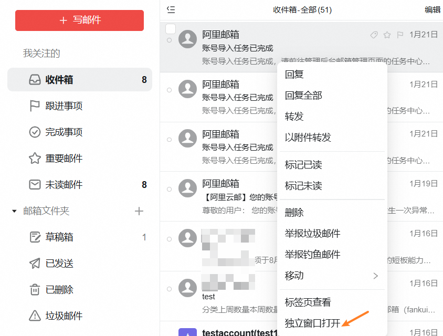Image resolution: width=443 pixels, height=336 pixels.
Task: Open the 已发送 folder label
Action: click(59, 264)
